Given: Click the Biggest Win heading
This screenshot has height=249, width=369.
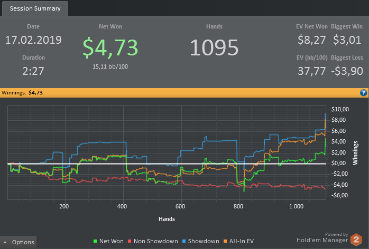Looking at the screenshot, I should (347, 26).
